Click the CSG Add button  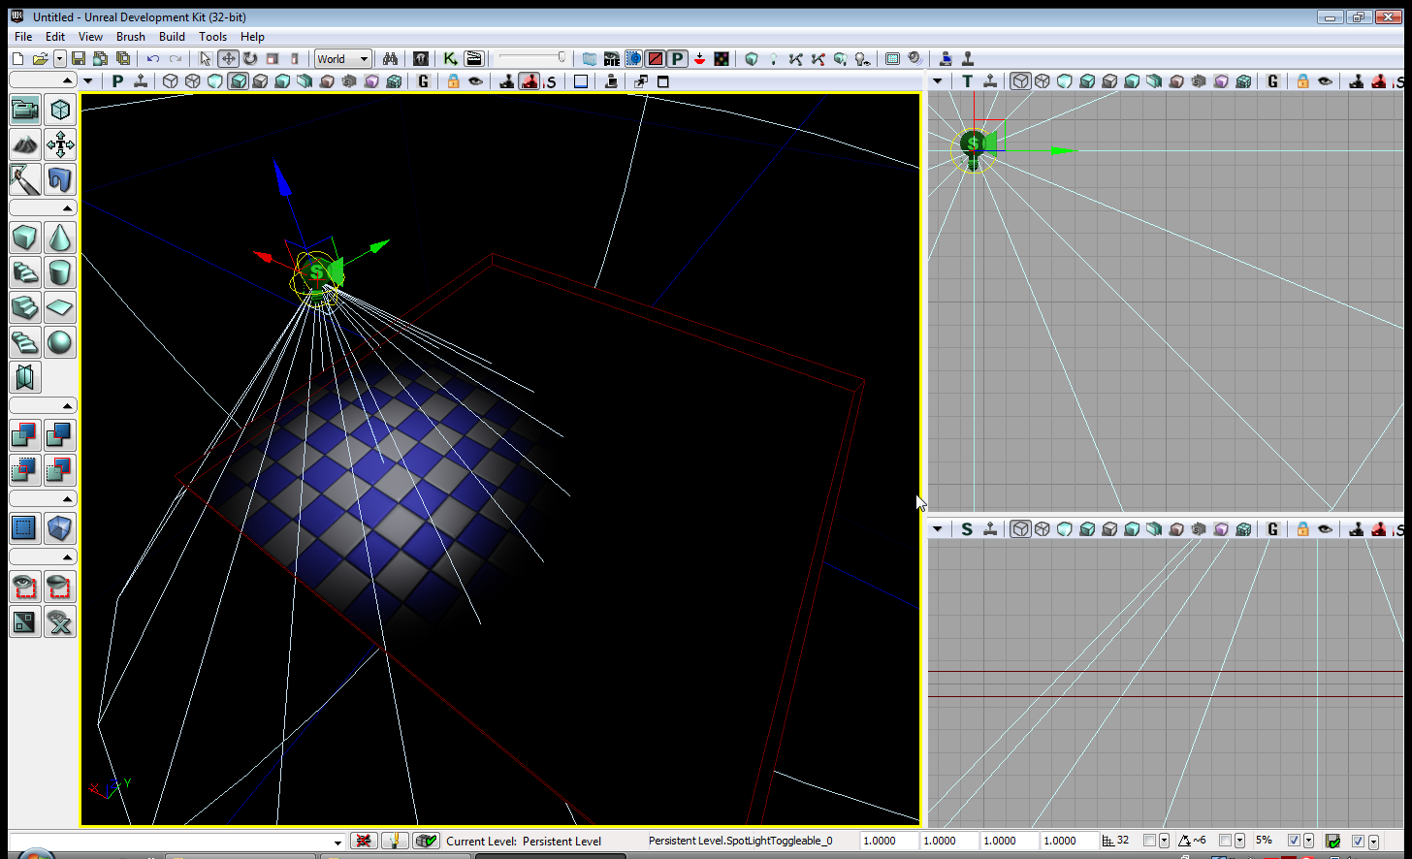(25, 435)
